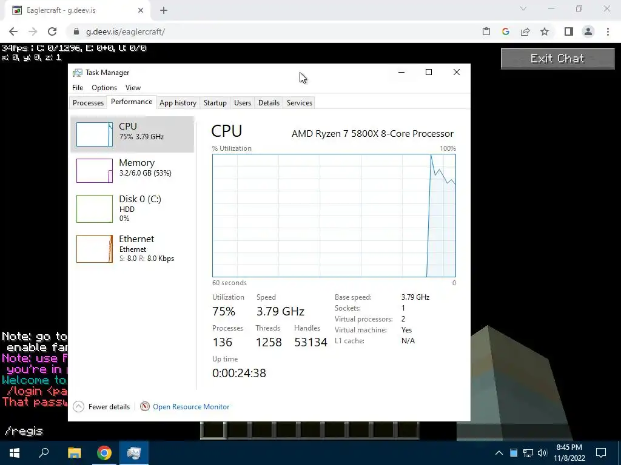Click the Handles count 53134
The image size is (621, 465).
310,342
